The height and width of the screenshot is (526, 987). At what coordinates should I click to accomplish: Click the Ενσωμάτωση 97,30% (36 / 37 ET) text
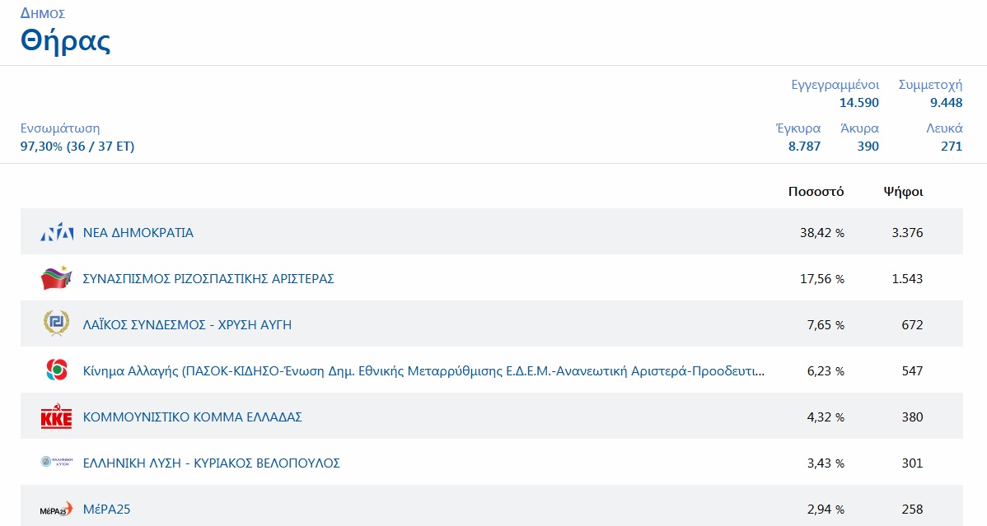point(77,147)
